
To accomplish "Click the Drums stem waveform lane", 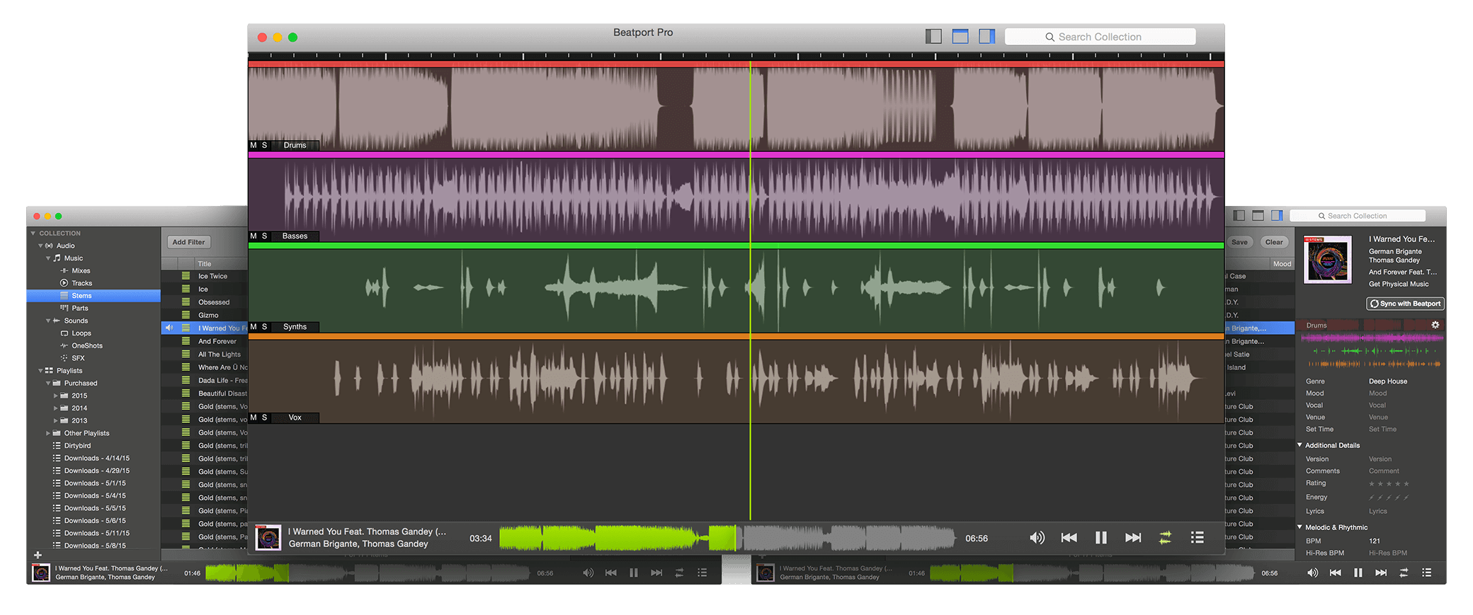I will click(736, 106).
